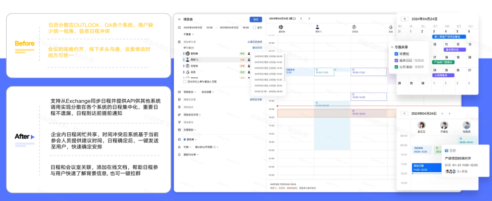Click the 建议时间 suggested time link
Screen dimensions: 492x201
coord(257,47)
